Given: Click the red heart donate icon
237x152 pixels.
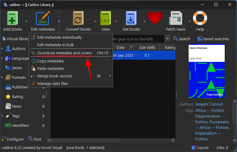Looking at the screenshot, I should click(x=155, y=18).
